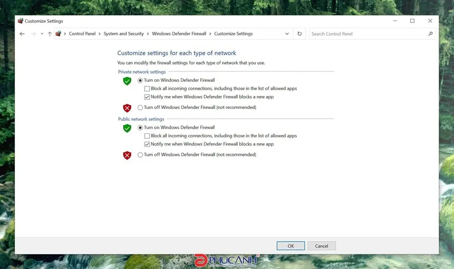Viewport: 454px width, 269px height.
Task: Refresh the Control Panel page
Action: [x=300, y=33]
